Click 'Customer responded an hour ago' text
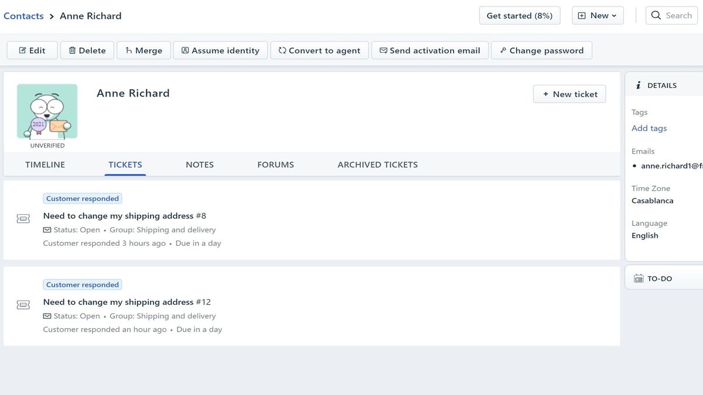Image resolution: width=703 pixels, height=395 pixels. click(x=105, y=329)
